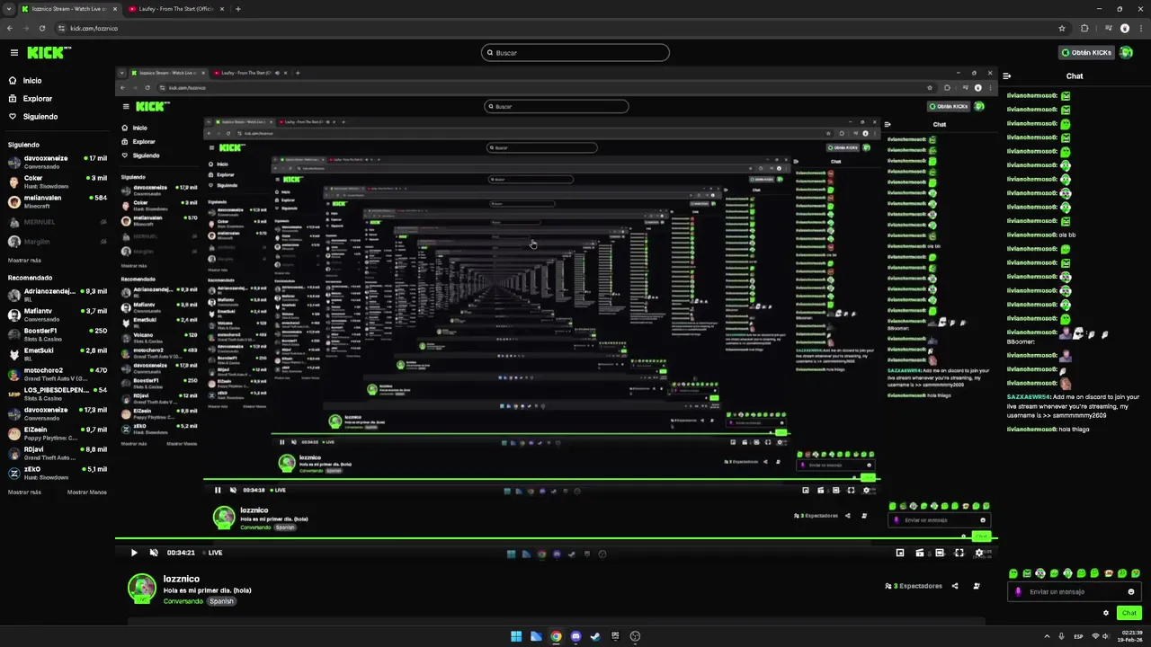Share the stream with share icon

point(955,586)
